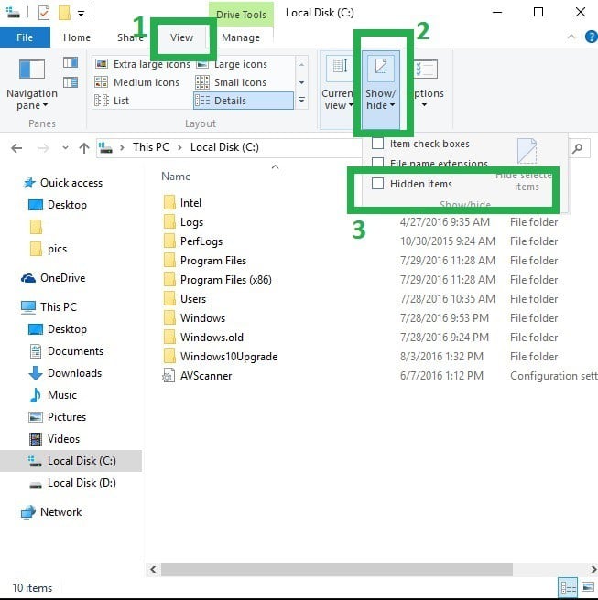The width and height of the screenshot is (598, 600).
Task: Select Local Disk (C:) in sidebar
Action: [71, 461]
